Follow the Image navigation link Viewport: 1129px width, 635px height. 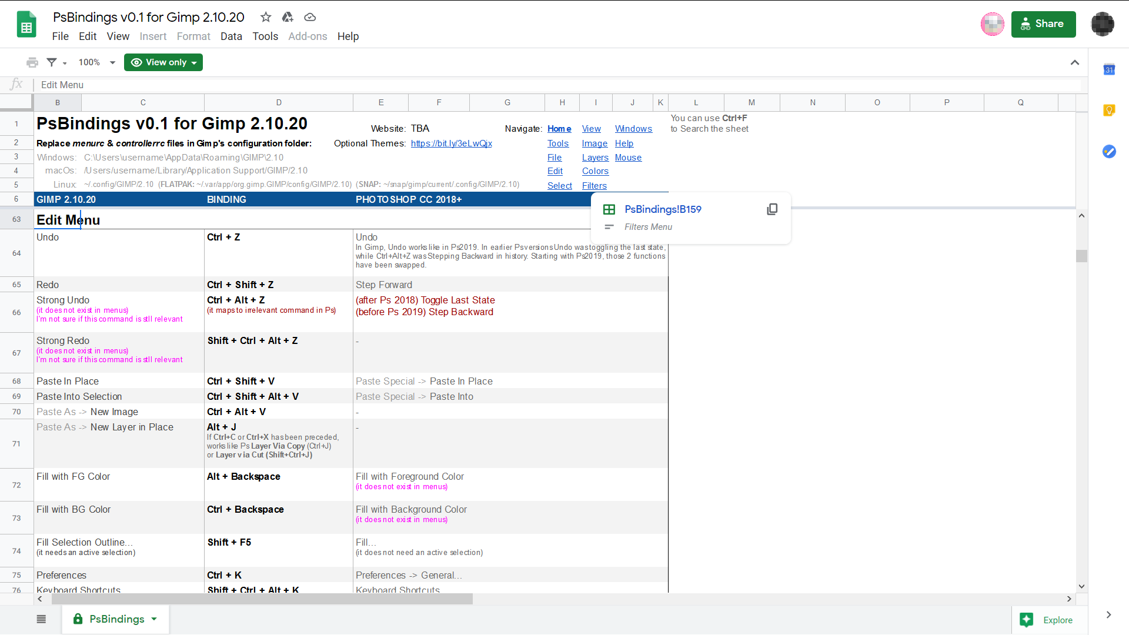coord(594,143)
